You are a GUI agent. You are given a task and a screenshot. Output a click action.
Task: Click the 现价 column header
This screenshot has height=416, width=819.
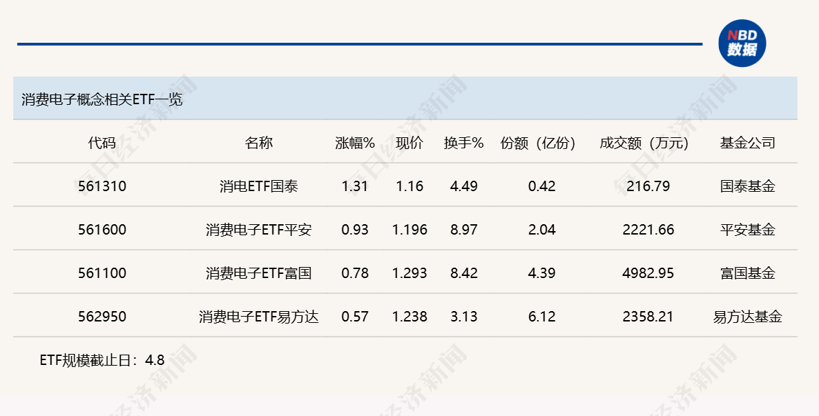click(409, 143)
